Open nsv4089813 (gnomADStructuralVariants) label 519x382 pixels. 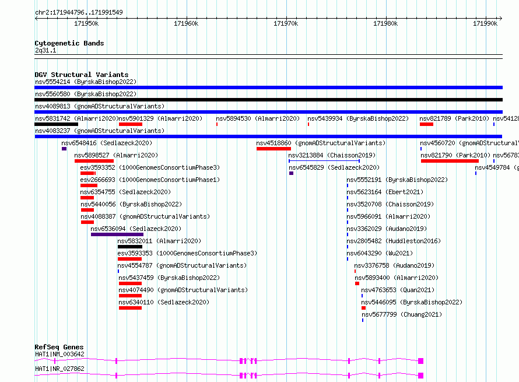(x=100, y=106)
